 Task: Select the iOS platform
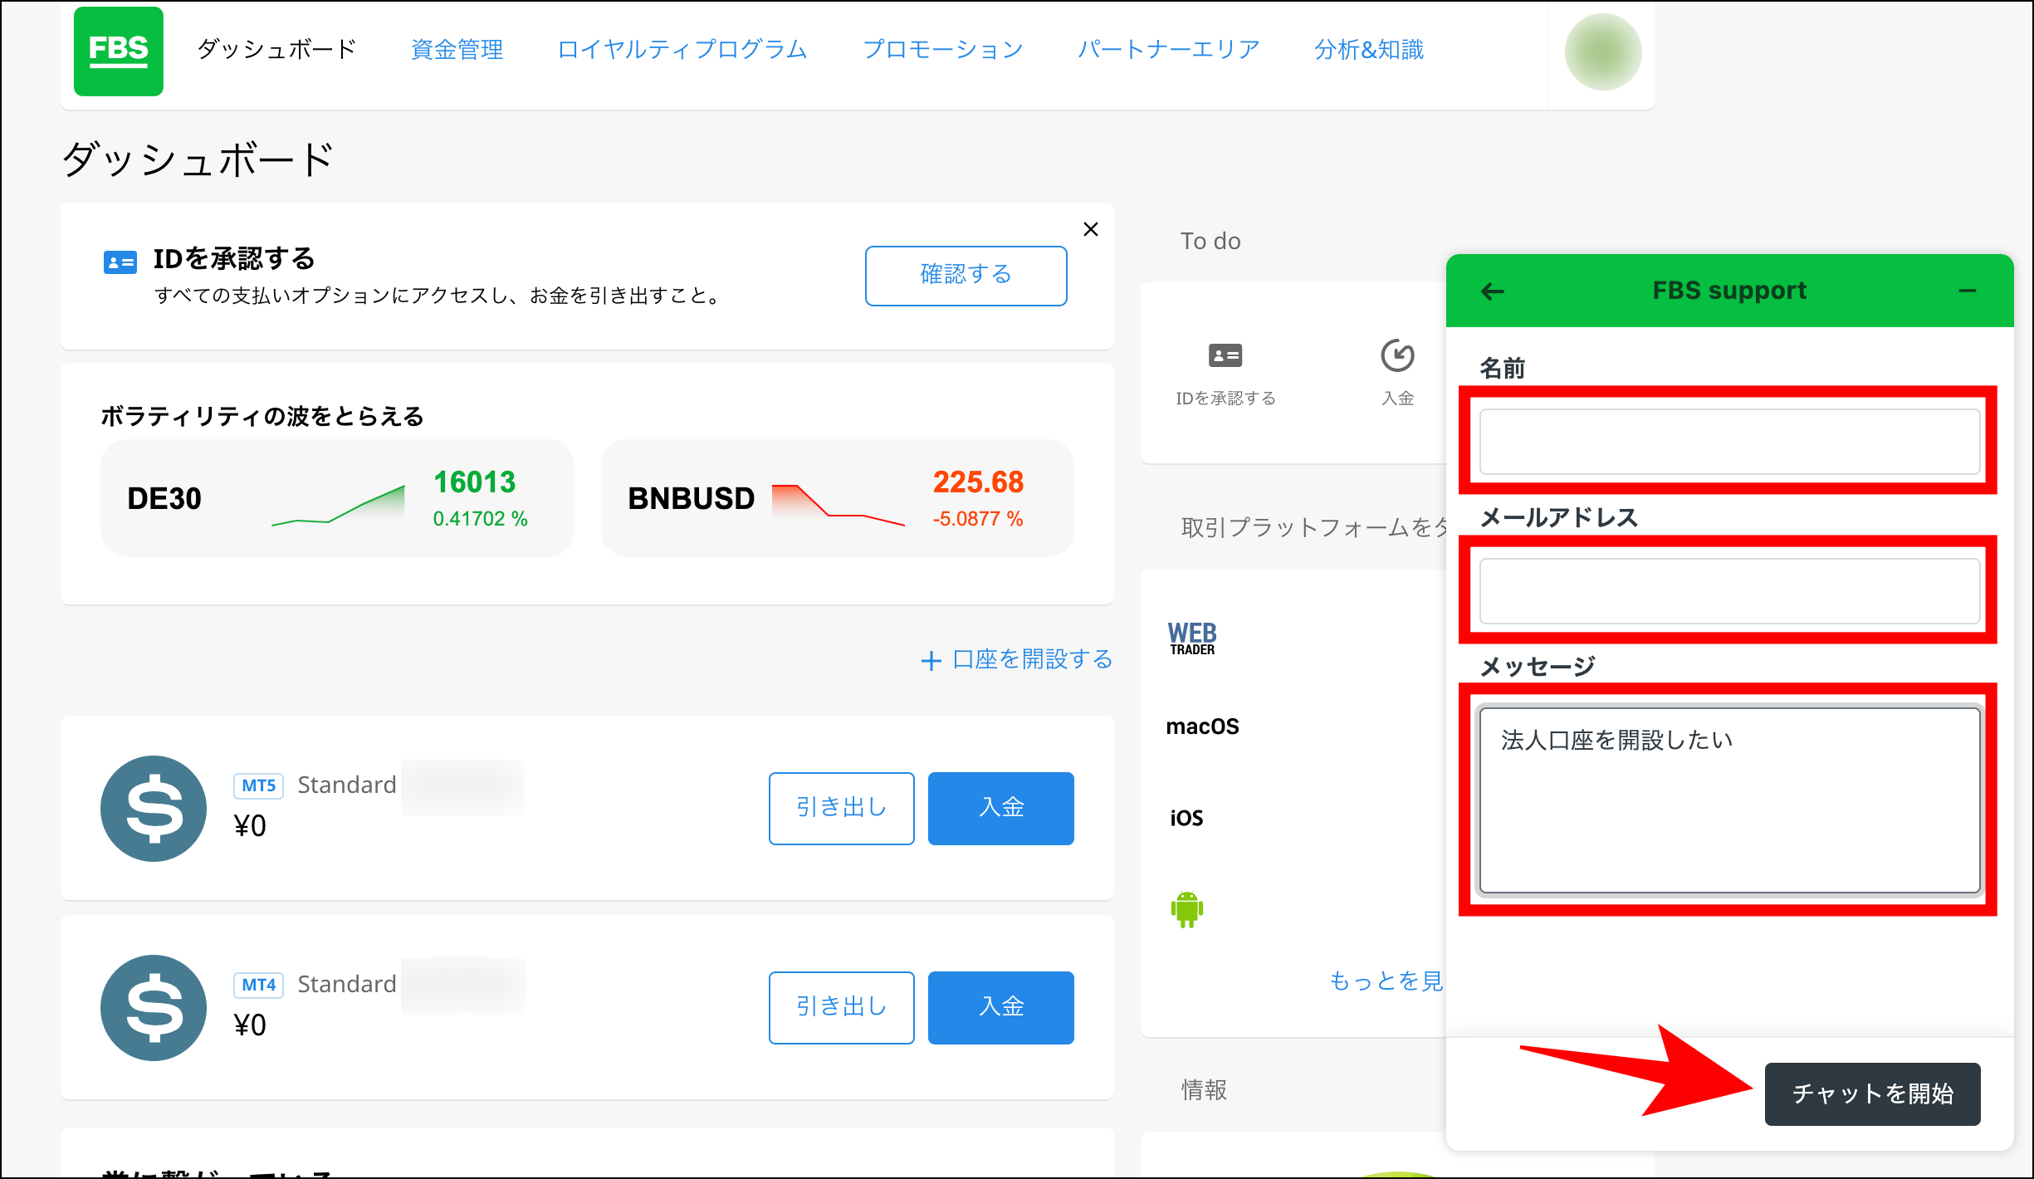click(x=1186, y=818)
